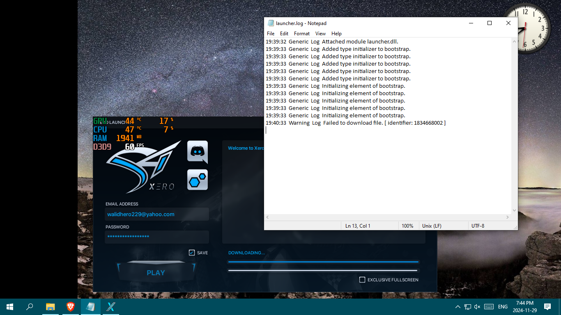Expand the hidden system tray icons
The width and height of the screenshot is (561, 315).
point(458,306)
